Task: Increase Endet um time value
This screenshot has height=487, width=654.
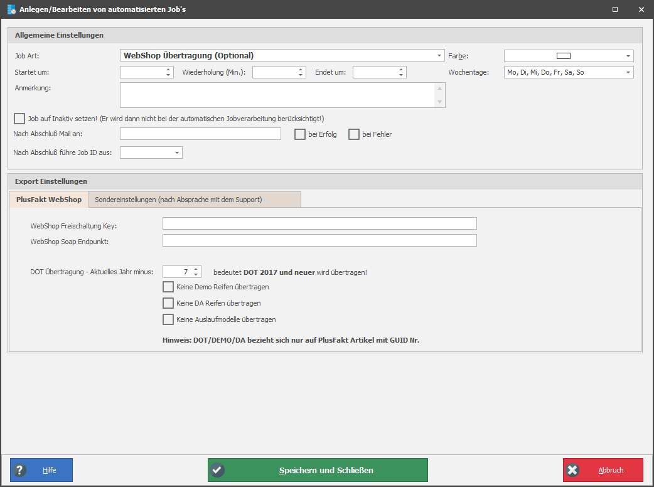Action: point(401,70)
